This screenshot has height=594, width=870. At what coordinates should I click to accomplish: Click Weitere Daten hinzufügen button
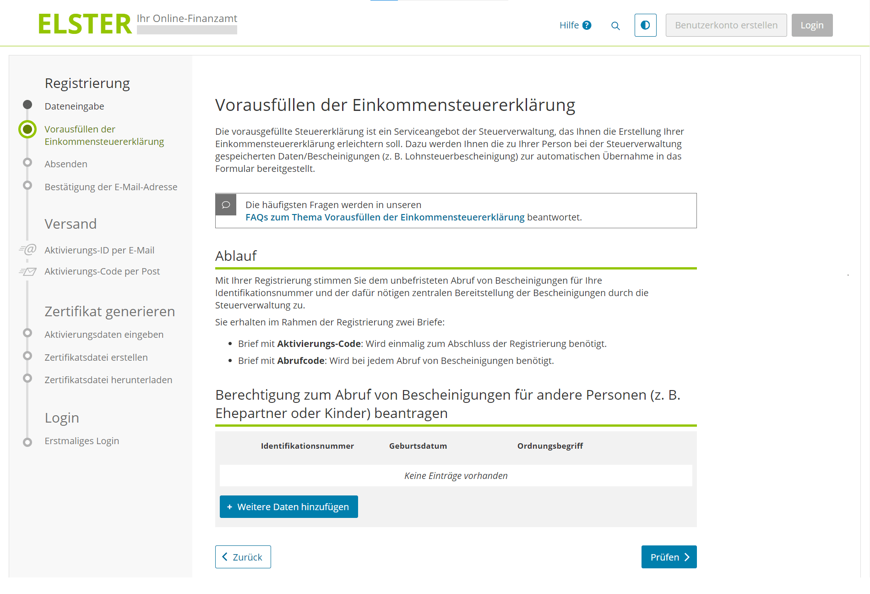(289, 507)
